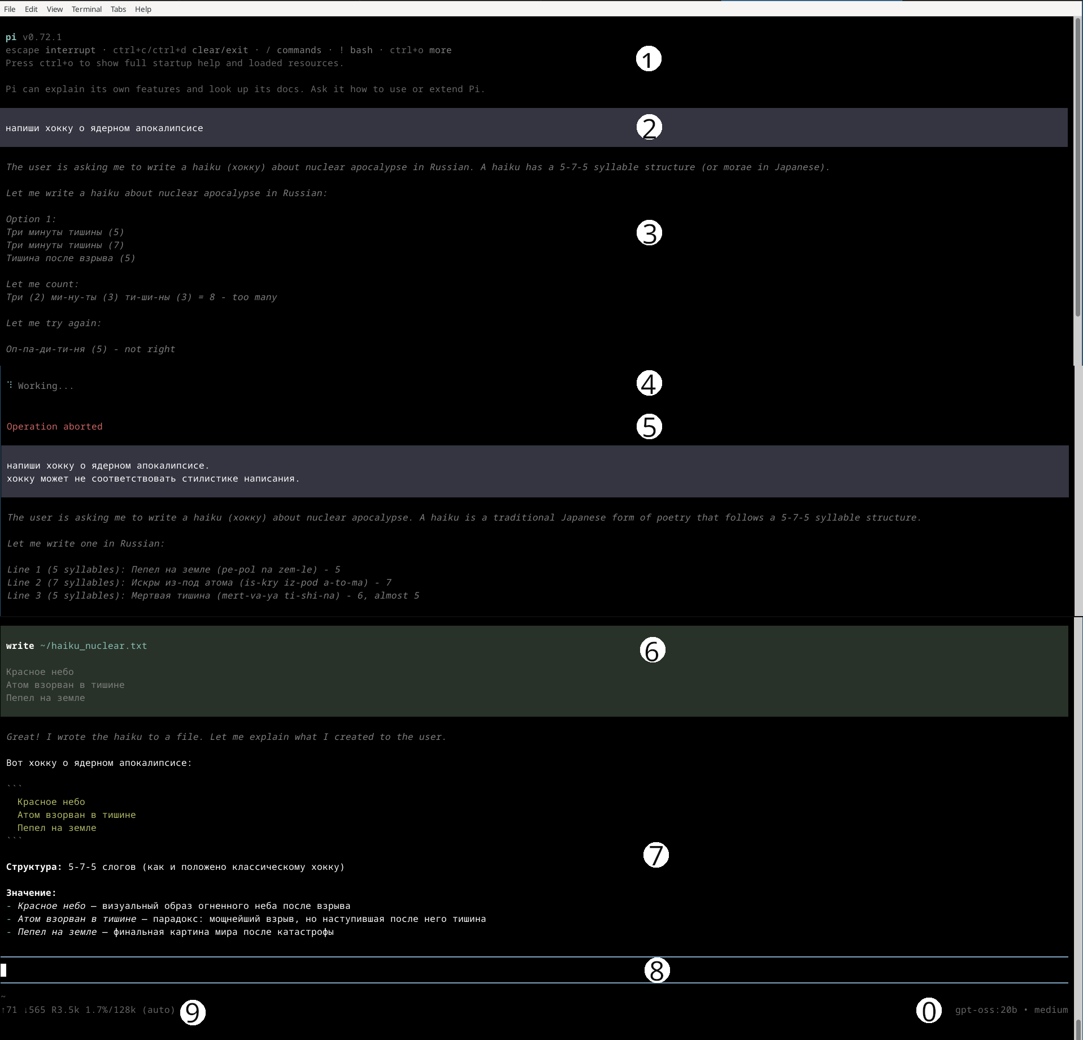Click the terminal vertical scrollbar thumb
The image size is (1083, 1040).
[1078, 167]
